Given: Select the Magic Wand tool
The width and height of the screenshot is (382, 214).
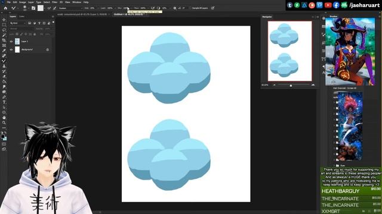Looking at the screenshot, I should [x=4, y=35].
